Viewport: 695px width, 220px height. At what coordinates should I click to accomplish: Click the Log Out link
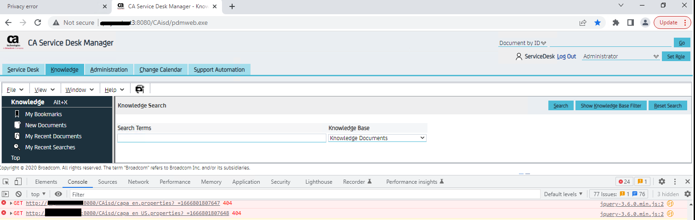click(x=566, y=56)
